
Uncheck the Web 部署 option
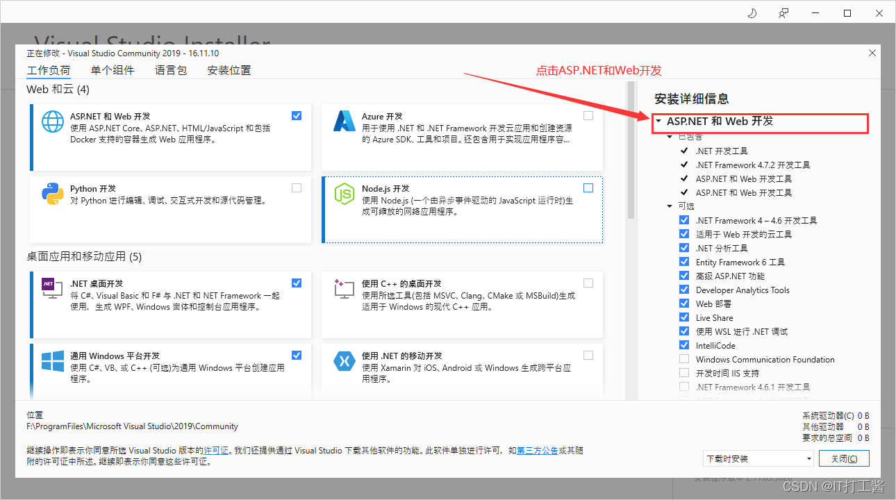click(684, 303)
